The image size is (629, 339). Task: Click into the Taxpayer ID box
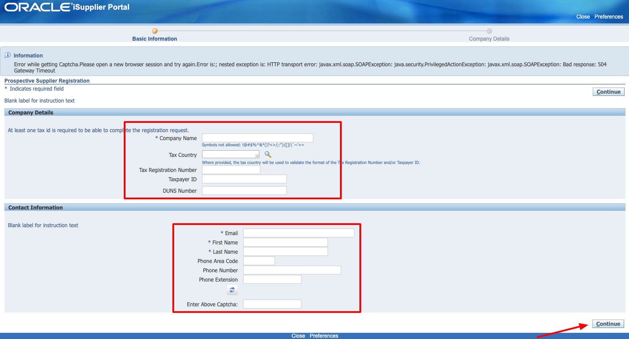[x=244, y=179]
